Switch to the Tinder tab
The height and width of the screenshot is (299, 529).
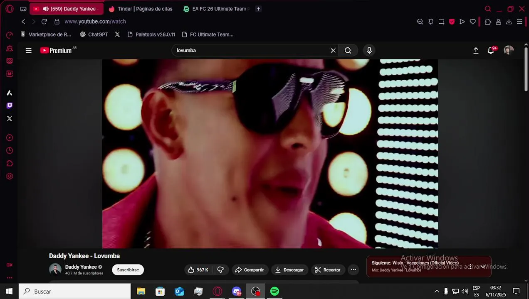pos(141,9)
